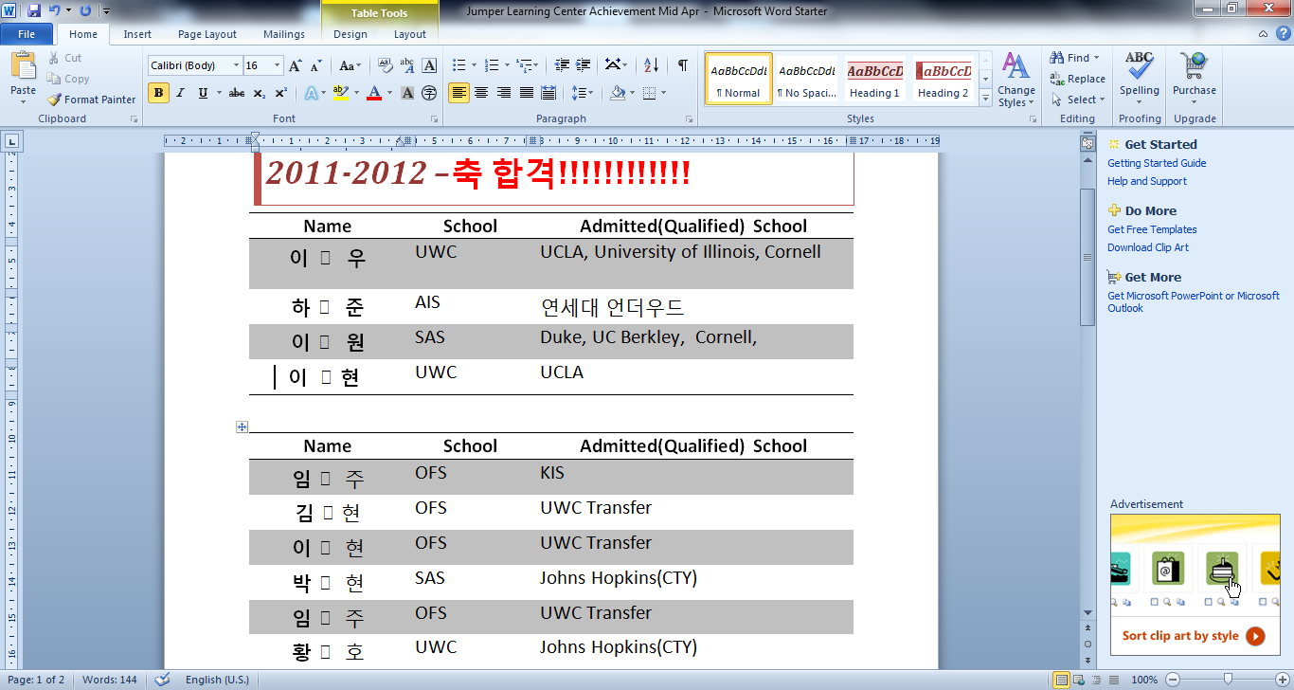Image resolution: width=1294 pixels, height=690 pixels.
Task: Click vertical scrollbar thumb
Action: coord(1087,257)
